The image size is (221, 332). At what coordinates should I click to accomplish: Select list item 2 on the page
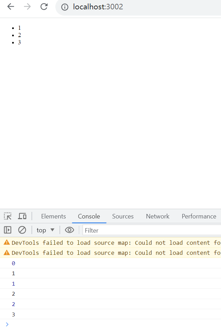click(19, 35)
